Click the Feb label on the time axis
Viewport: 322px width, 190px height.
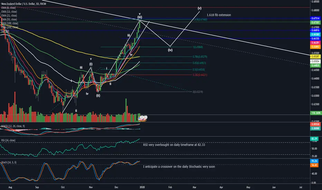[170, 187]
